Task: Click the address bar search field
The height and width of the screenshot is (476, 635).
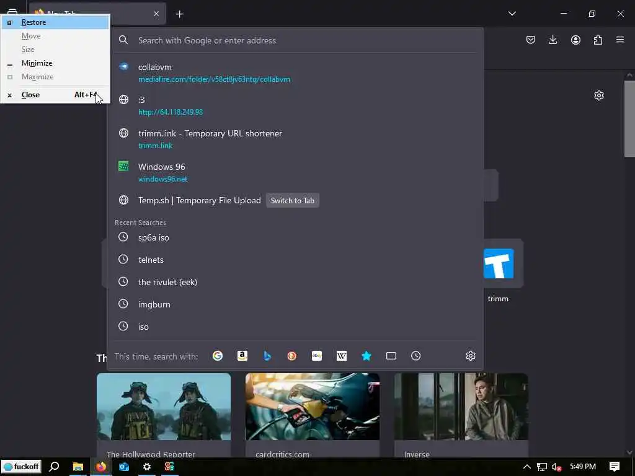Action: pyautogui.click(x=296, y=40)
